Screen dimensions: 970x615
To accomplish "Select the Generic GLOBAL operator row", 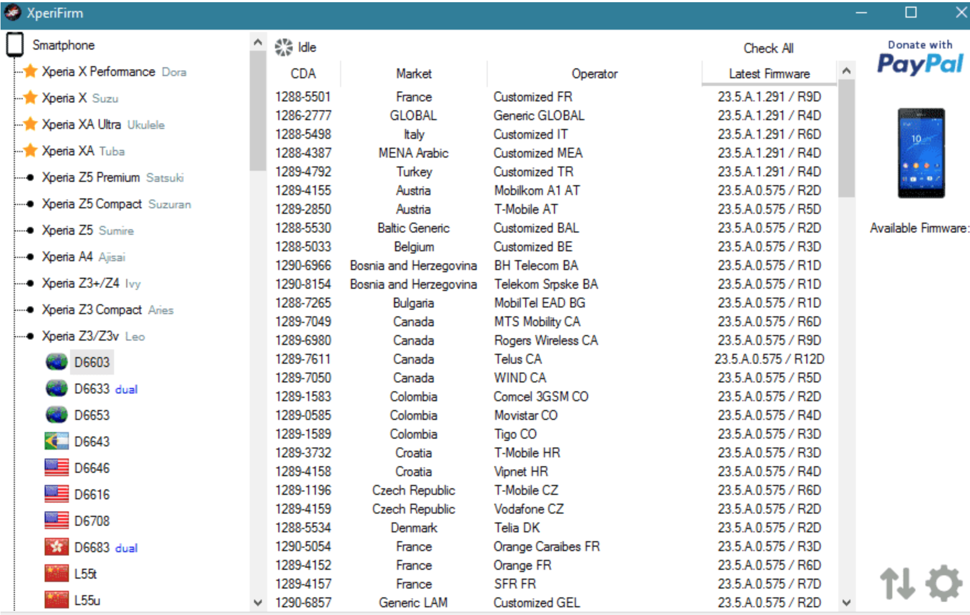I will [x=553, y=116].
